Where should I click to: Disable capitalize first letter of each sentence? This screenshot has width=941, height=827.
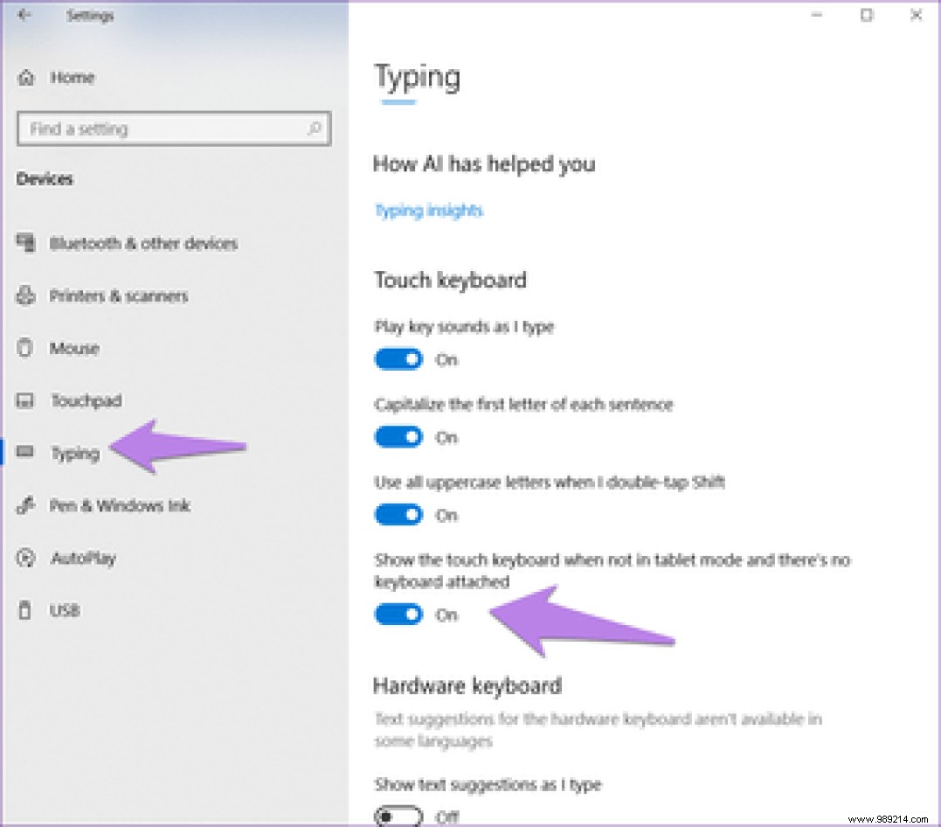[x=398, y=437]
